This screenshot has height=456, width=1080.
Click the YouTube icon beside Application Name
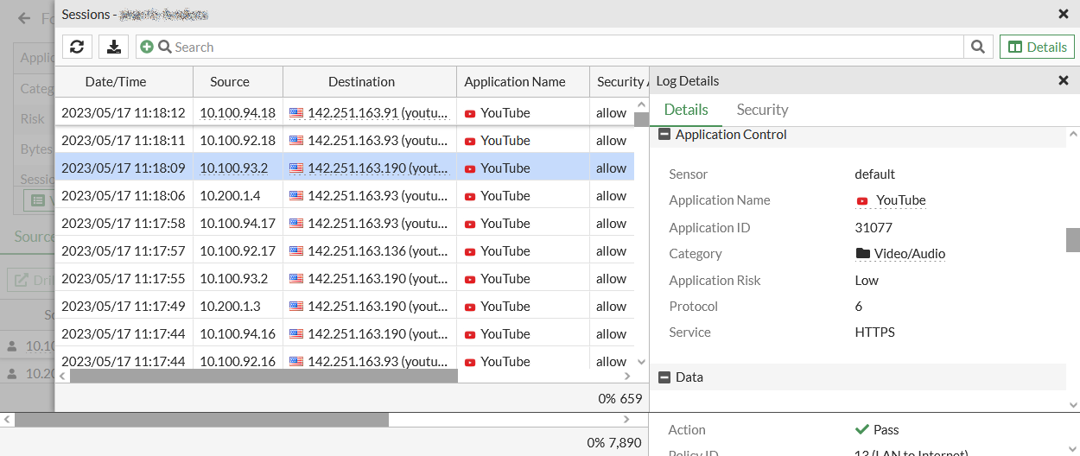point(862,200)
